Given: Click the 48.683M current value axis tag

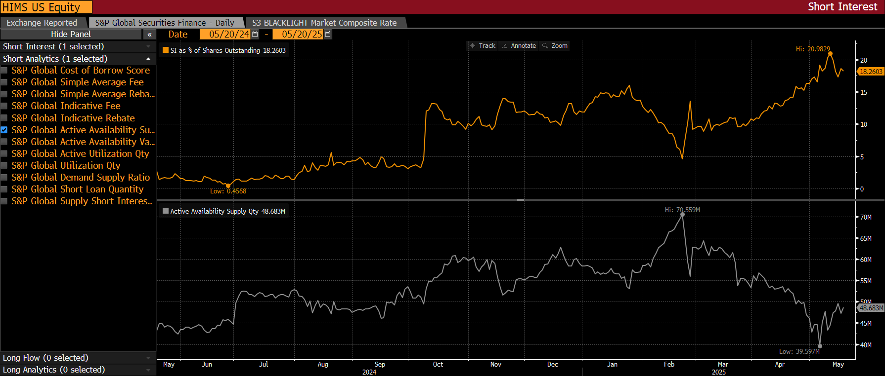Looking at the screenshot, I should [x=871, y=308].
